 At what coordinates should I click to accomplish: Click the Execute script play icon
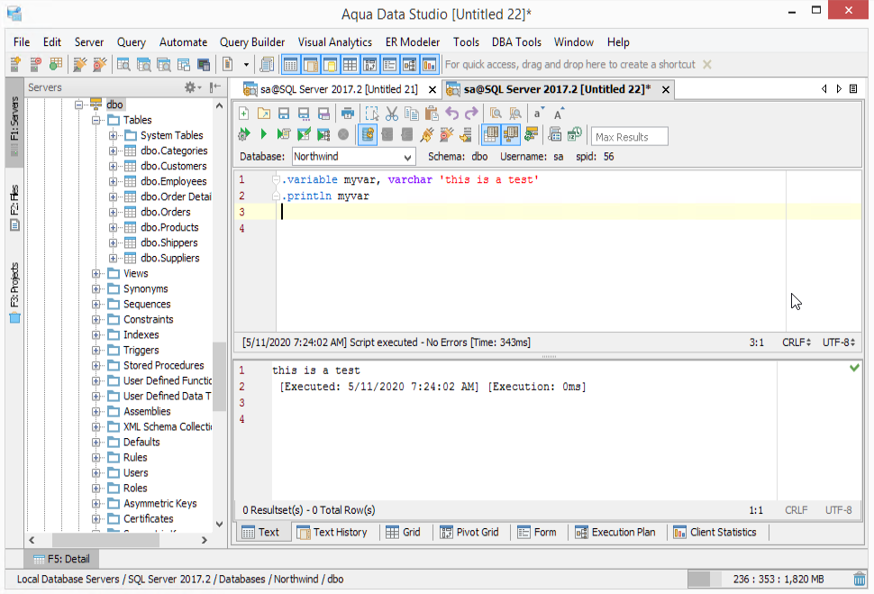(x=263, y=135)
